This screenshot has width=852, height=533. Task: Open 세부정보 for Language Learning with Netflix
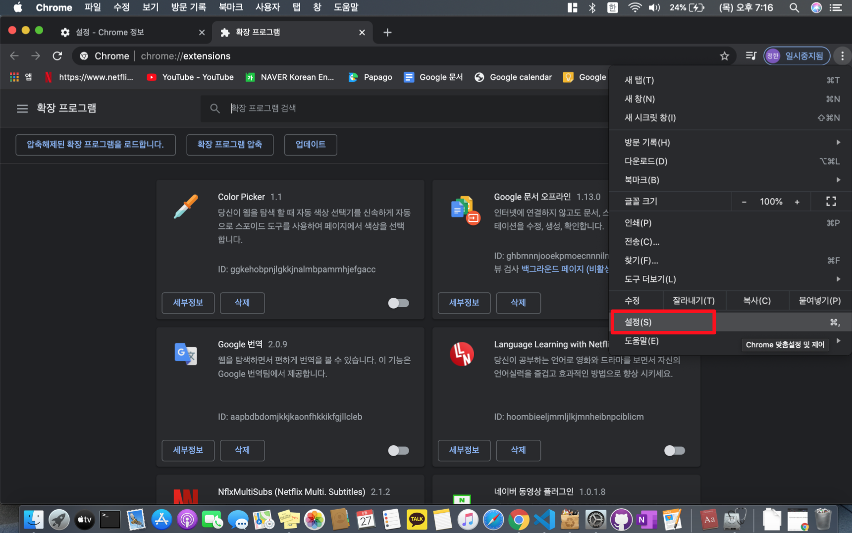point(464,451)
